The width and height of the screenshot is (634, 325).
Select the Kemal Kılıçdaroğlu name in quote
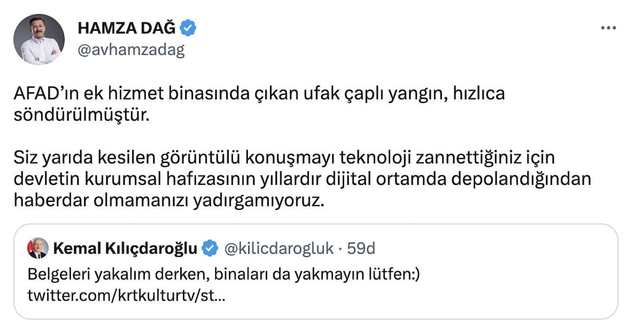[126, 248]
